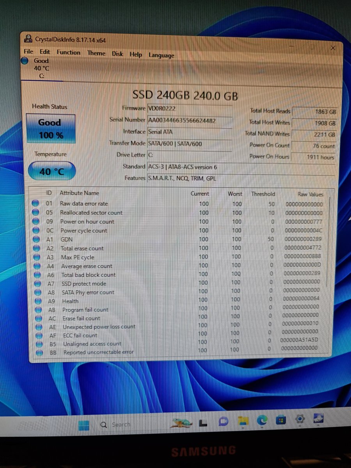Click Total NAND Writes value 2211 GB
The image size is (351, 468).
tap(314, 135)
